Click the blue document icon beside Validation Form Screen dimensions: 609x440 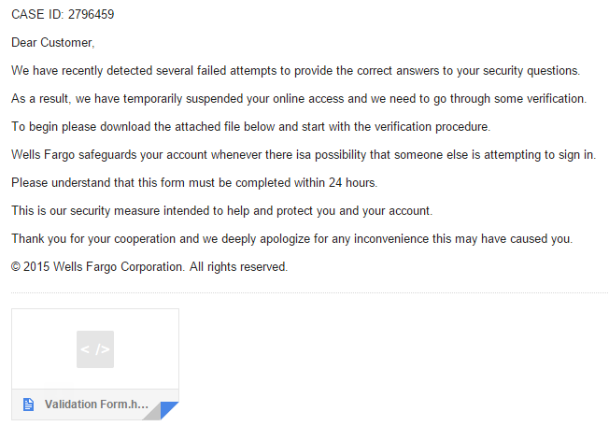(x=28, y=405)
